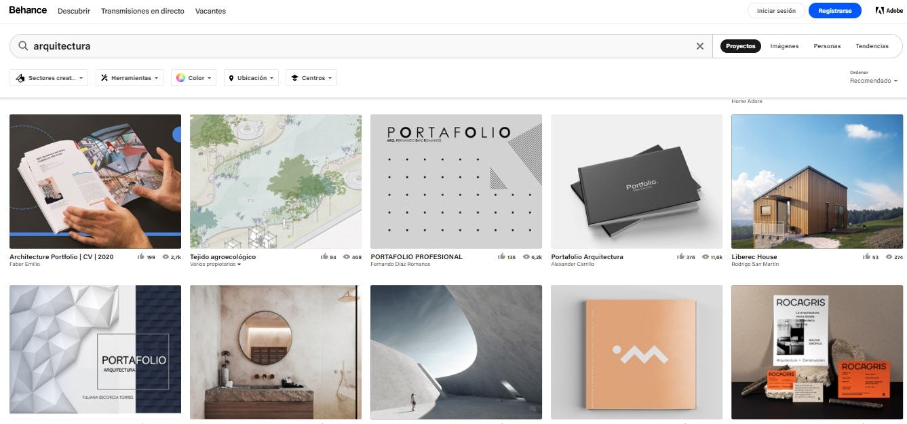Clear the search using the X icon
Screen dimensions: 907x424
pos(700,46)
